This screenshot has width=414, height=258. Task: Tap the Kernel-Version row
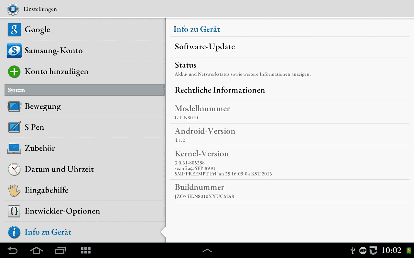[x=290, y=163]
